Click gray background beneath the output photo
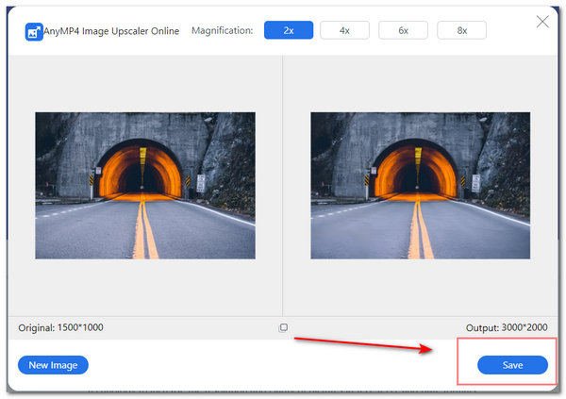Viewport: 566px width, 399px height. point(421,288)
